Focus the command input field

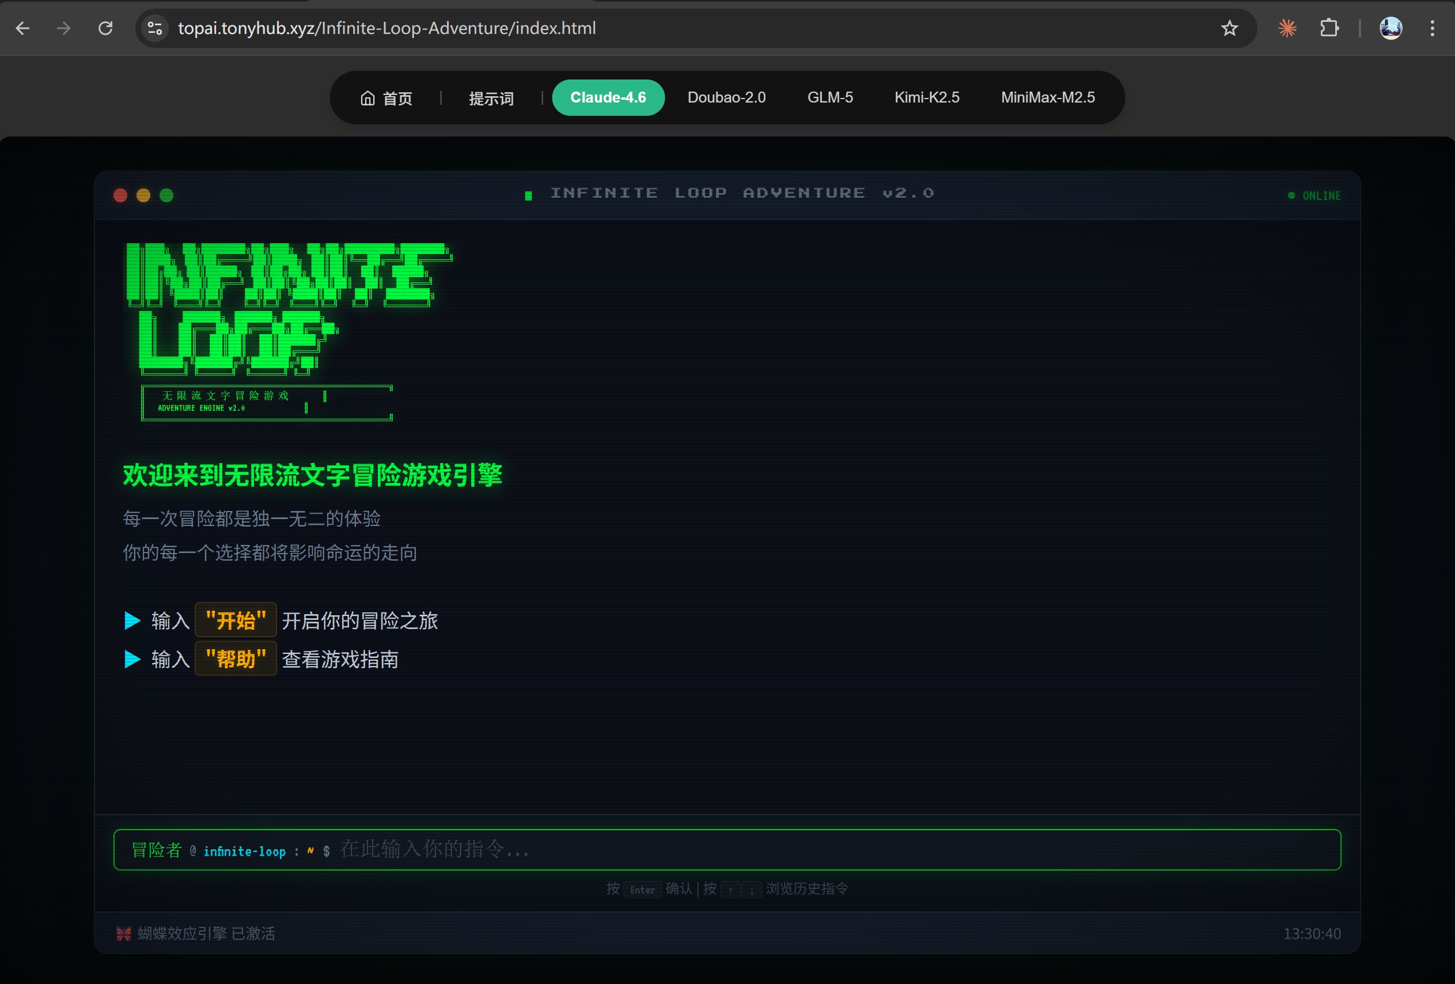814,849
